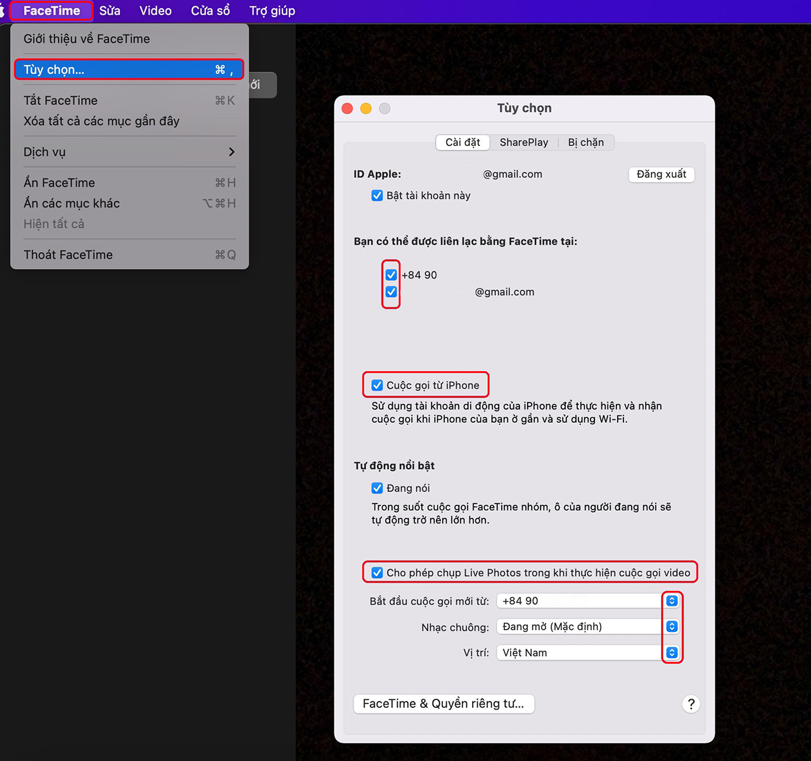
Task: Toggle the +84 90 phone number checkbox
Action: pos(391,275)
